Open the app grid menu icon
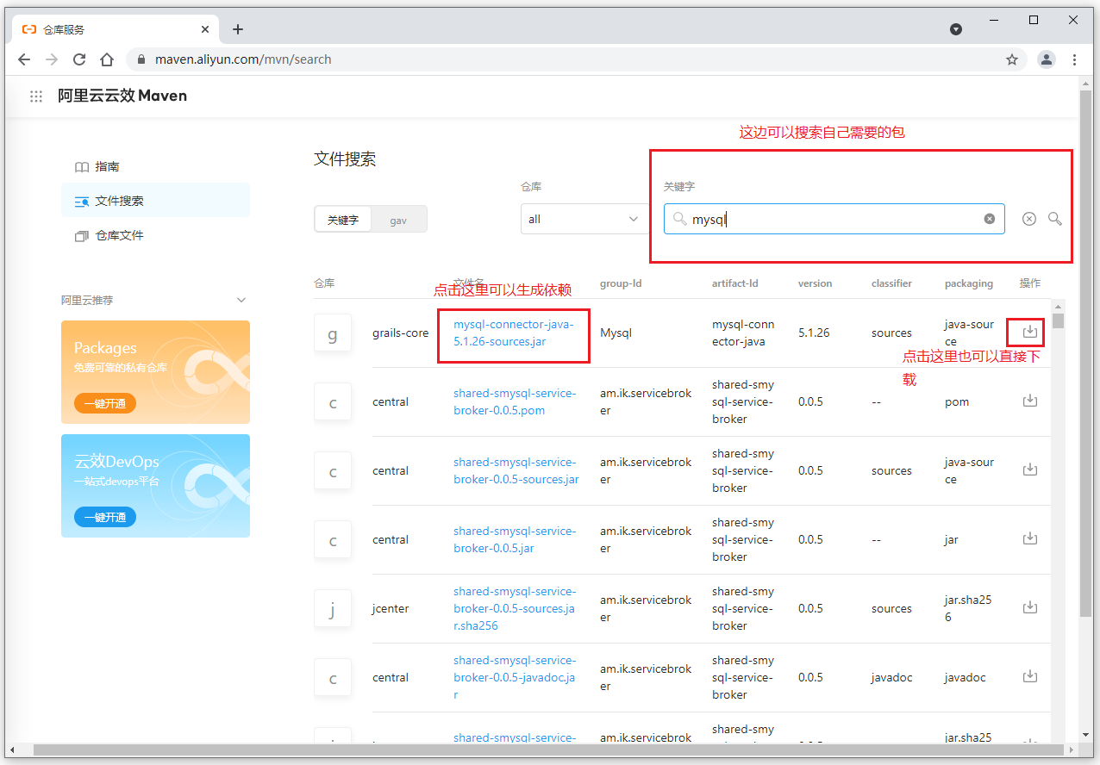 [x=36, y=96]
